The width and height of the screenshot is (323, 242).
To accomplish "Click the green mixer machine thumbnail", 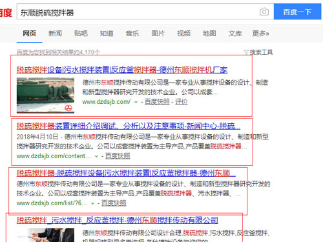I will click(x=45, y=96).
